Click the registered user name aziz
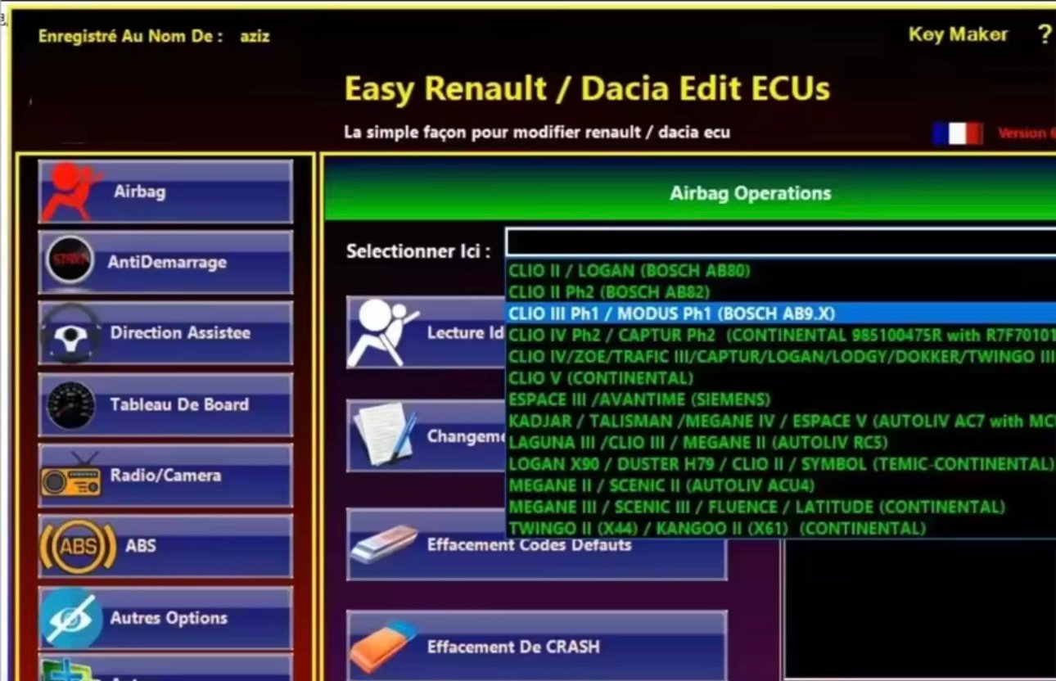This screenshot has height=681, width=1056. 255,36
